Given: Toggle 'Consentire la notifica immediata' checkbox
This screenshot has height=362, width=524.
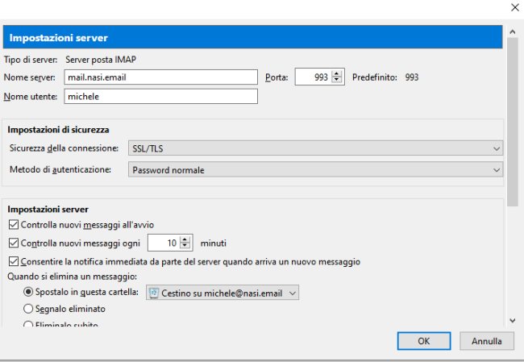Looking at the screenshot, I should (14, 261).
